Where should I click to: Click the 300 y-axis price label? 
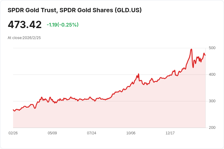tap(212, 101)
